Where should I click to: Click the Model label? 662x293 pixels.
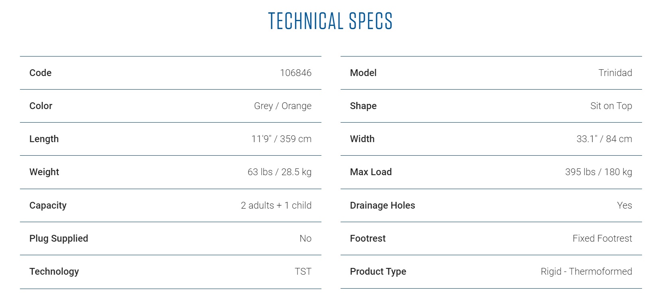point(363,73)
